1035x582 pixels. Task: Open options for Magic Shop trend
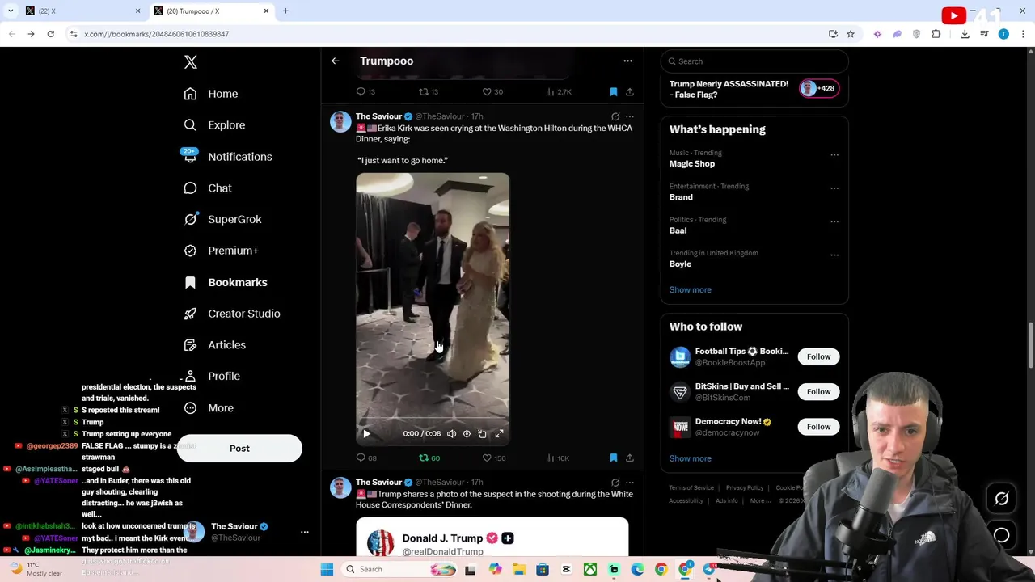[834, 154]
